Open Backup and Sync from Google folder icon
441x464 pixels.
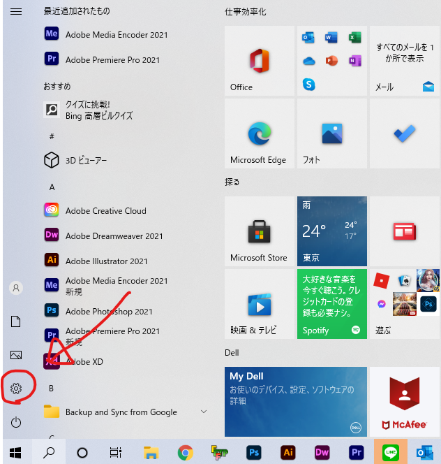[52, 412]
